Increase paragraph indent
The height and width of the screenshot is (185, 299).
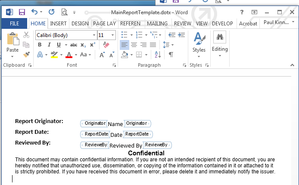point(181,35)
